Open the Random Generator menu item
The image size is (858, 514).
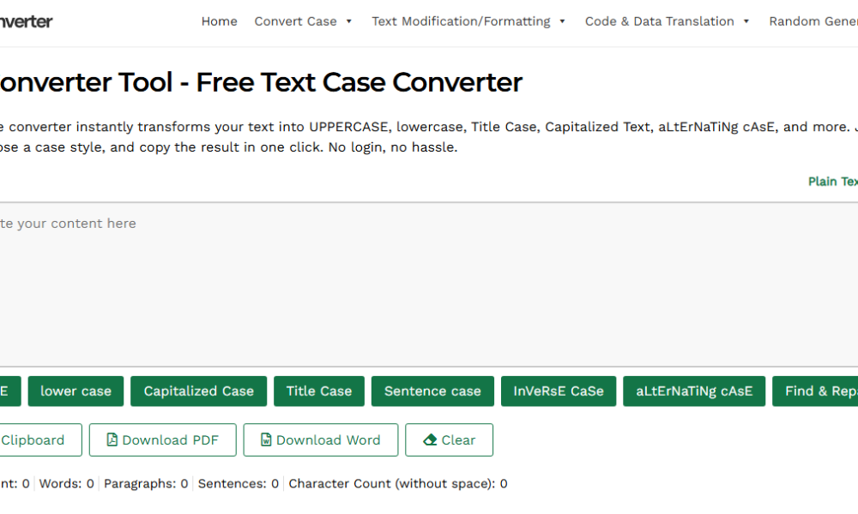(813, 21)
